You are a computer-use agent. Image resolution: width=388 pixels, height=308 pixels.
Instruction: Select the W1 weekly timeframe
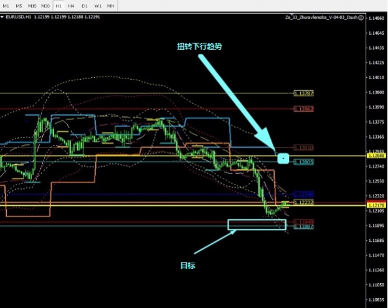(x=97, y=5)
